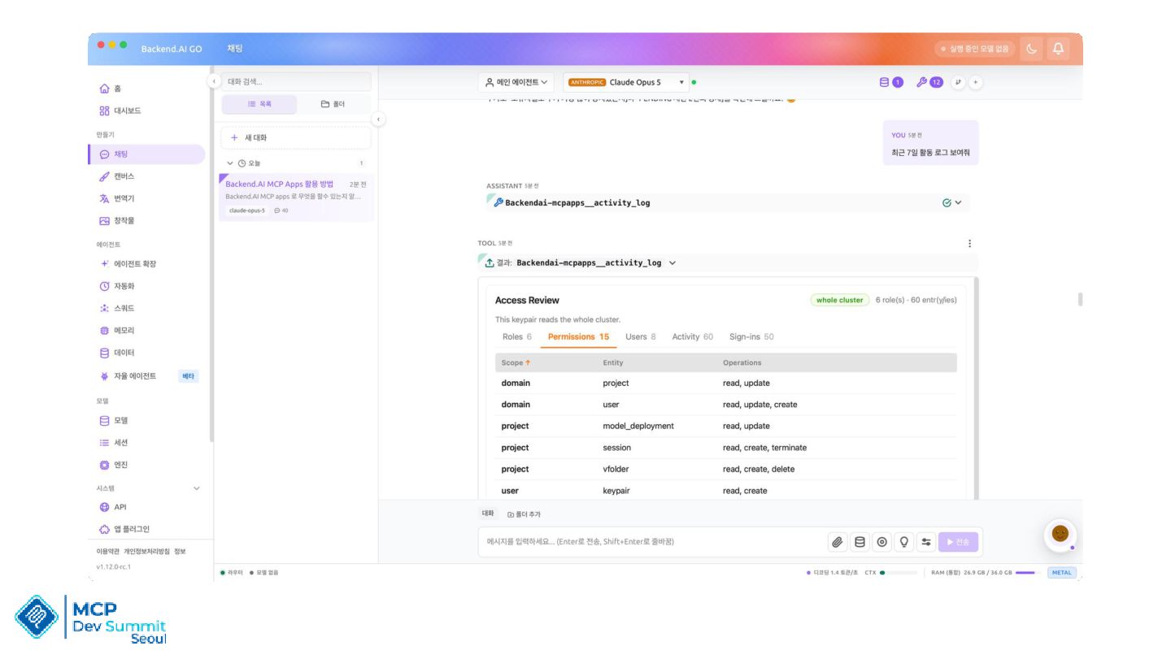Screen dimensions: 1171x659
Task: Switch conversation view to 폴더 folder
Action: [333, 104]
